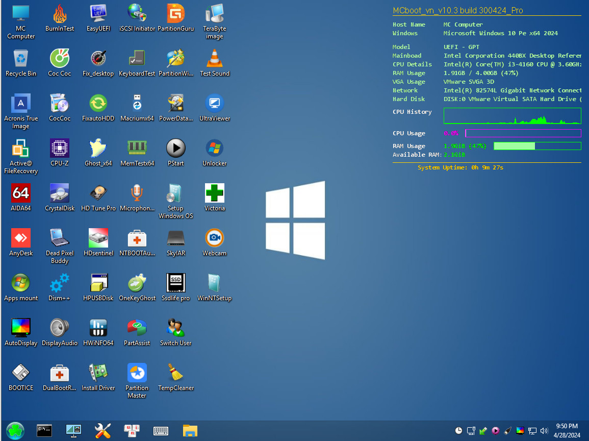
Task: Launch BOOTICE boot editor
Action: click(21, 377)
